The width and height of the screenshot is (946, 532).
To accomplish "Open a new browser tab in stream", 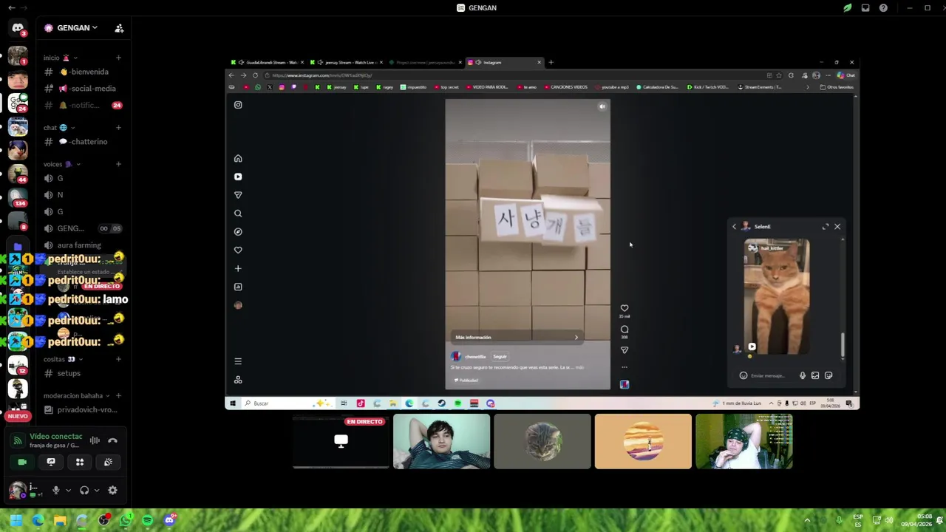I will (x=551, y=62).
